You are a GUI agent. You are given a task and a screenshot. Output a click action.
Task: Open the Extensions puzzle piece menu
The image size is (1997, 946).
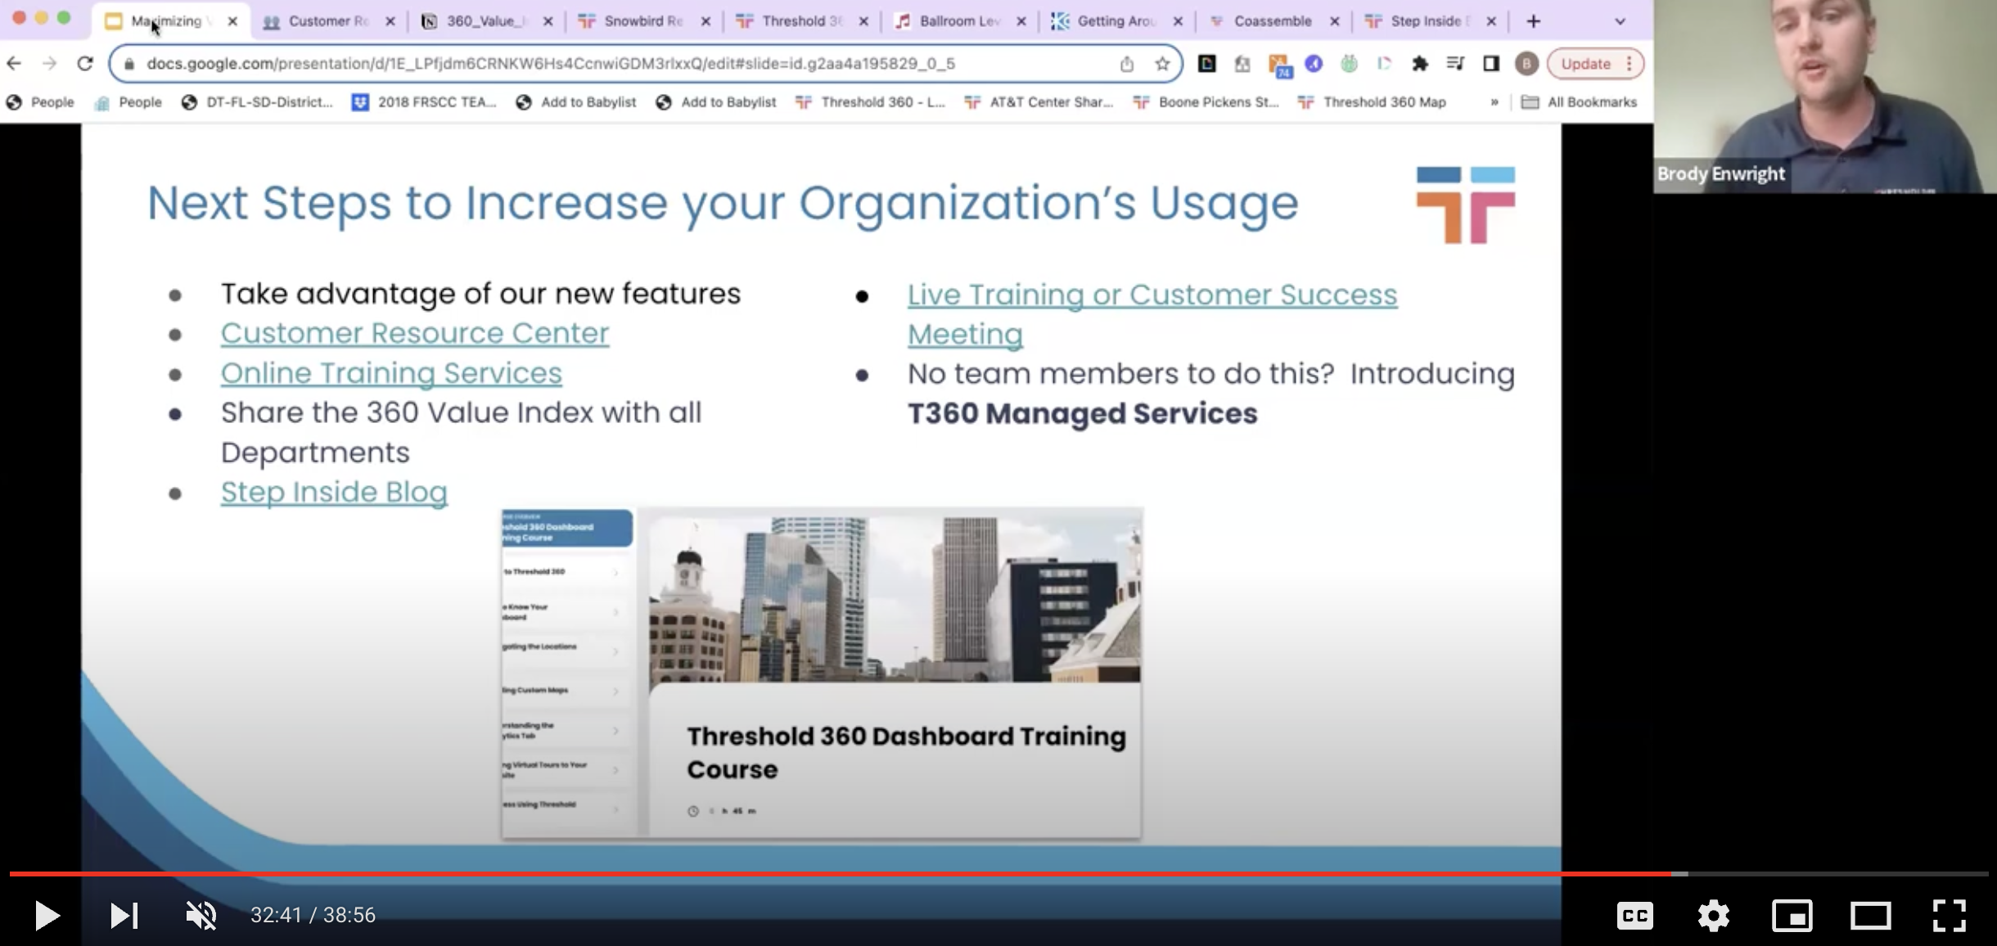(1420, 64)
